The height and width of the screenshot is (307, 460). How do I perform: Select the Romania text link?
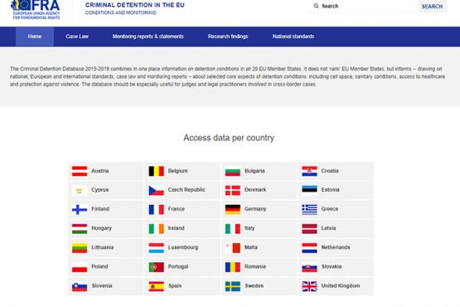tap(255, 266)
